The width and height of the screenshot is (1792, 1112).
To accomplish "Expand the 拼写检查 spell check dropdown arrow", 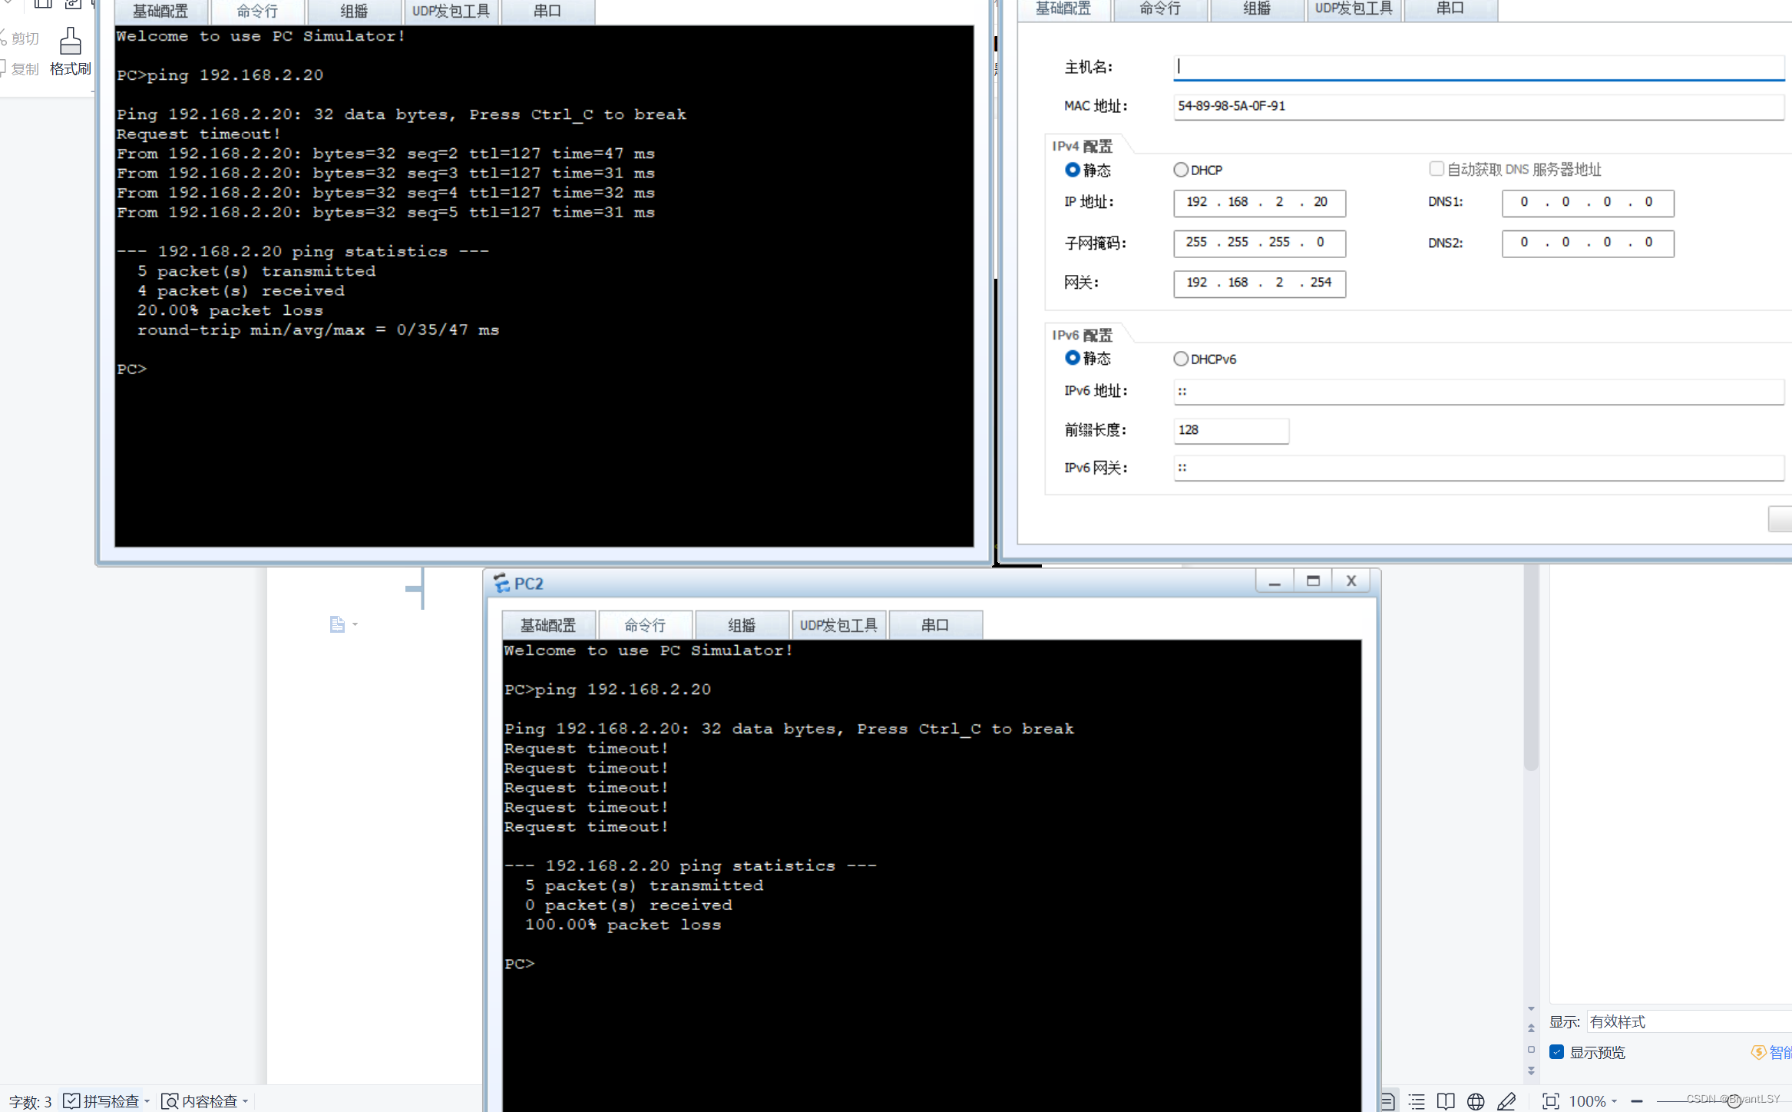I will pyautogui.click(x=147, y=1101).
